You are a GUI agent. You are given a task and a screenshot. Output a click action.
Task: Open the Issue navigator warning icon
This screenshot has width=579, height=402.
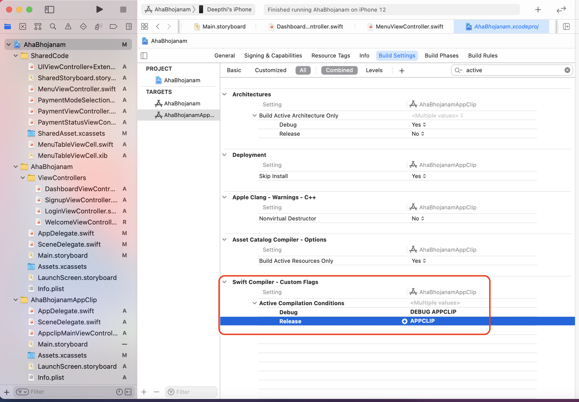(x=68, y=26)
